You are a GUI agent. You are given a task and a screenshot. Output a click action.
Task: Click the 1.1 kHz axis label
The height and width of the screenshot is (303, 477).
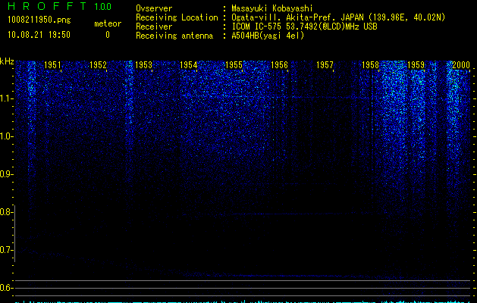[x=7, y=98]
